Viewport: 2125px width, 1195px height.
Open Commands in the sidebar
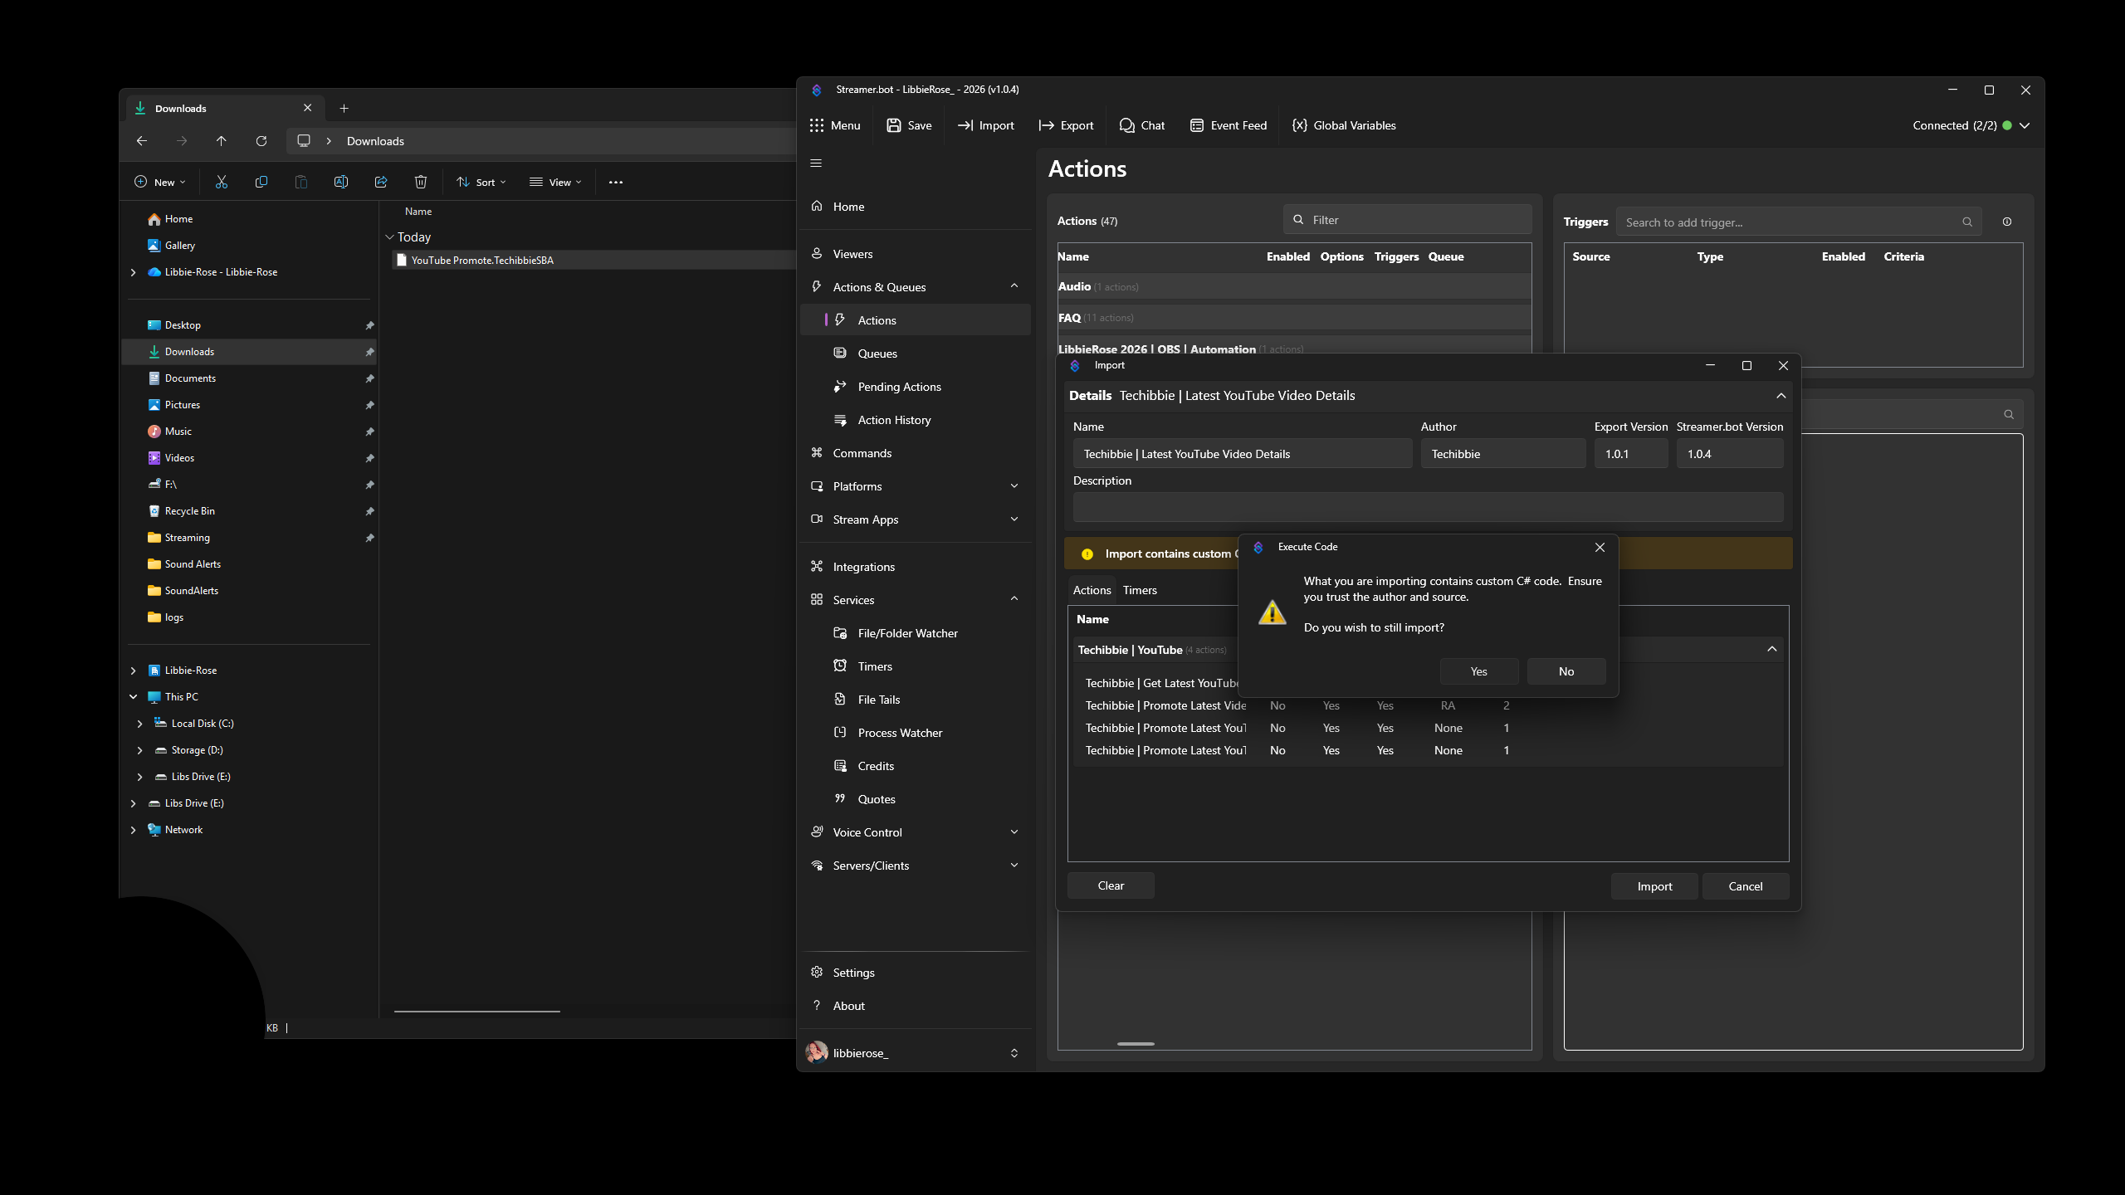pyautogui.click(x=916, y=453)
